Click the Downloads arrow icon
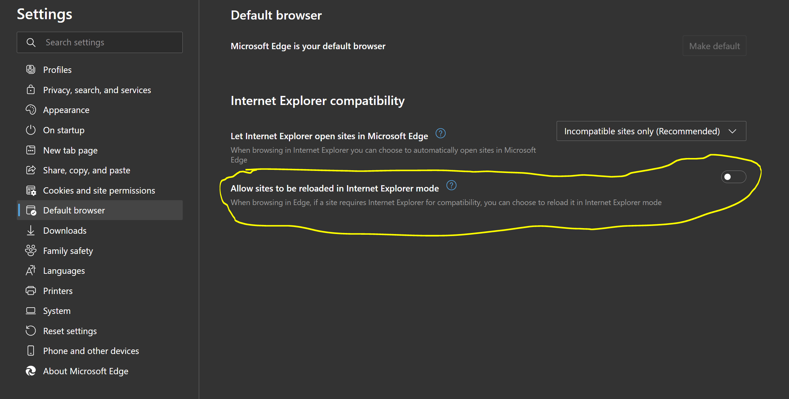The image size is (789, 399). pyautogui.click(x=31, y=231)
